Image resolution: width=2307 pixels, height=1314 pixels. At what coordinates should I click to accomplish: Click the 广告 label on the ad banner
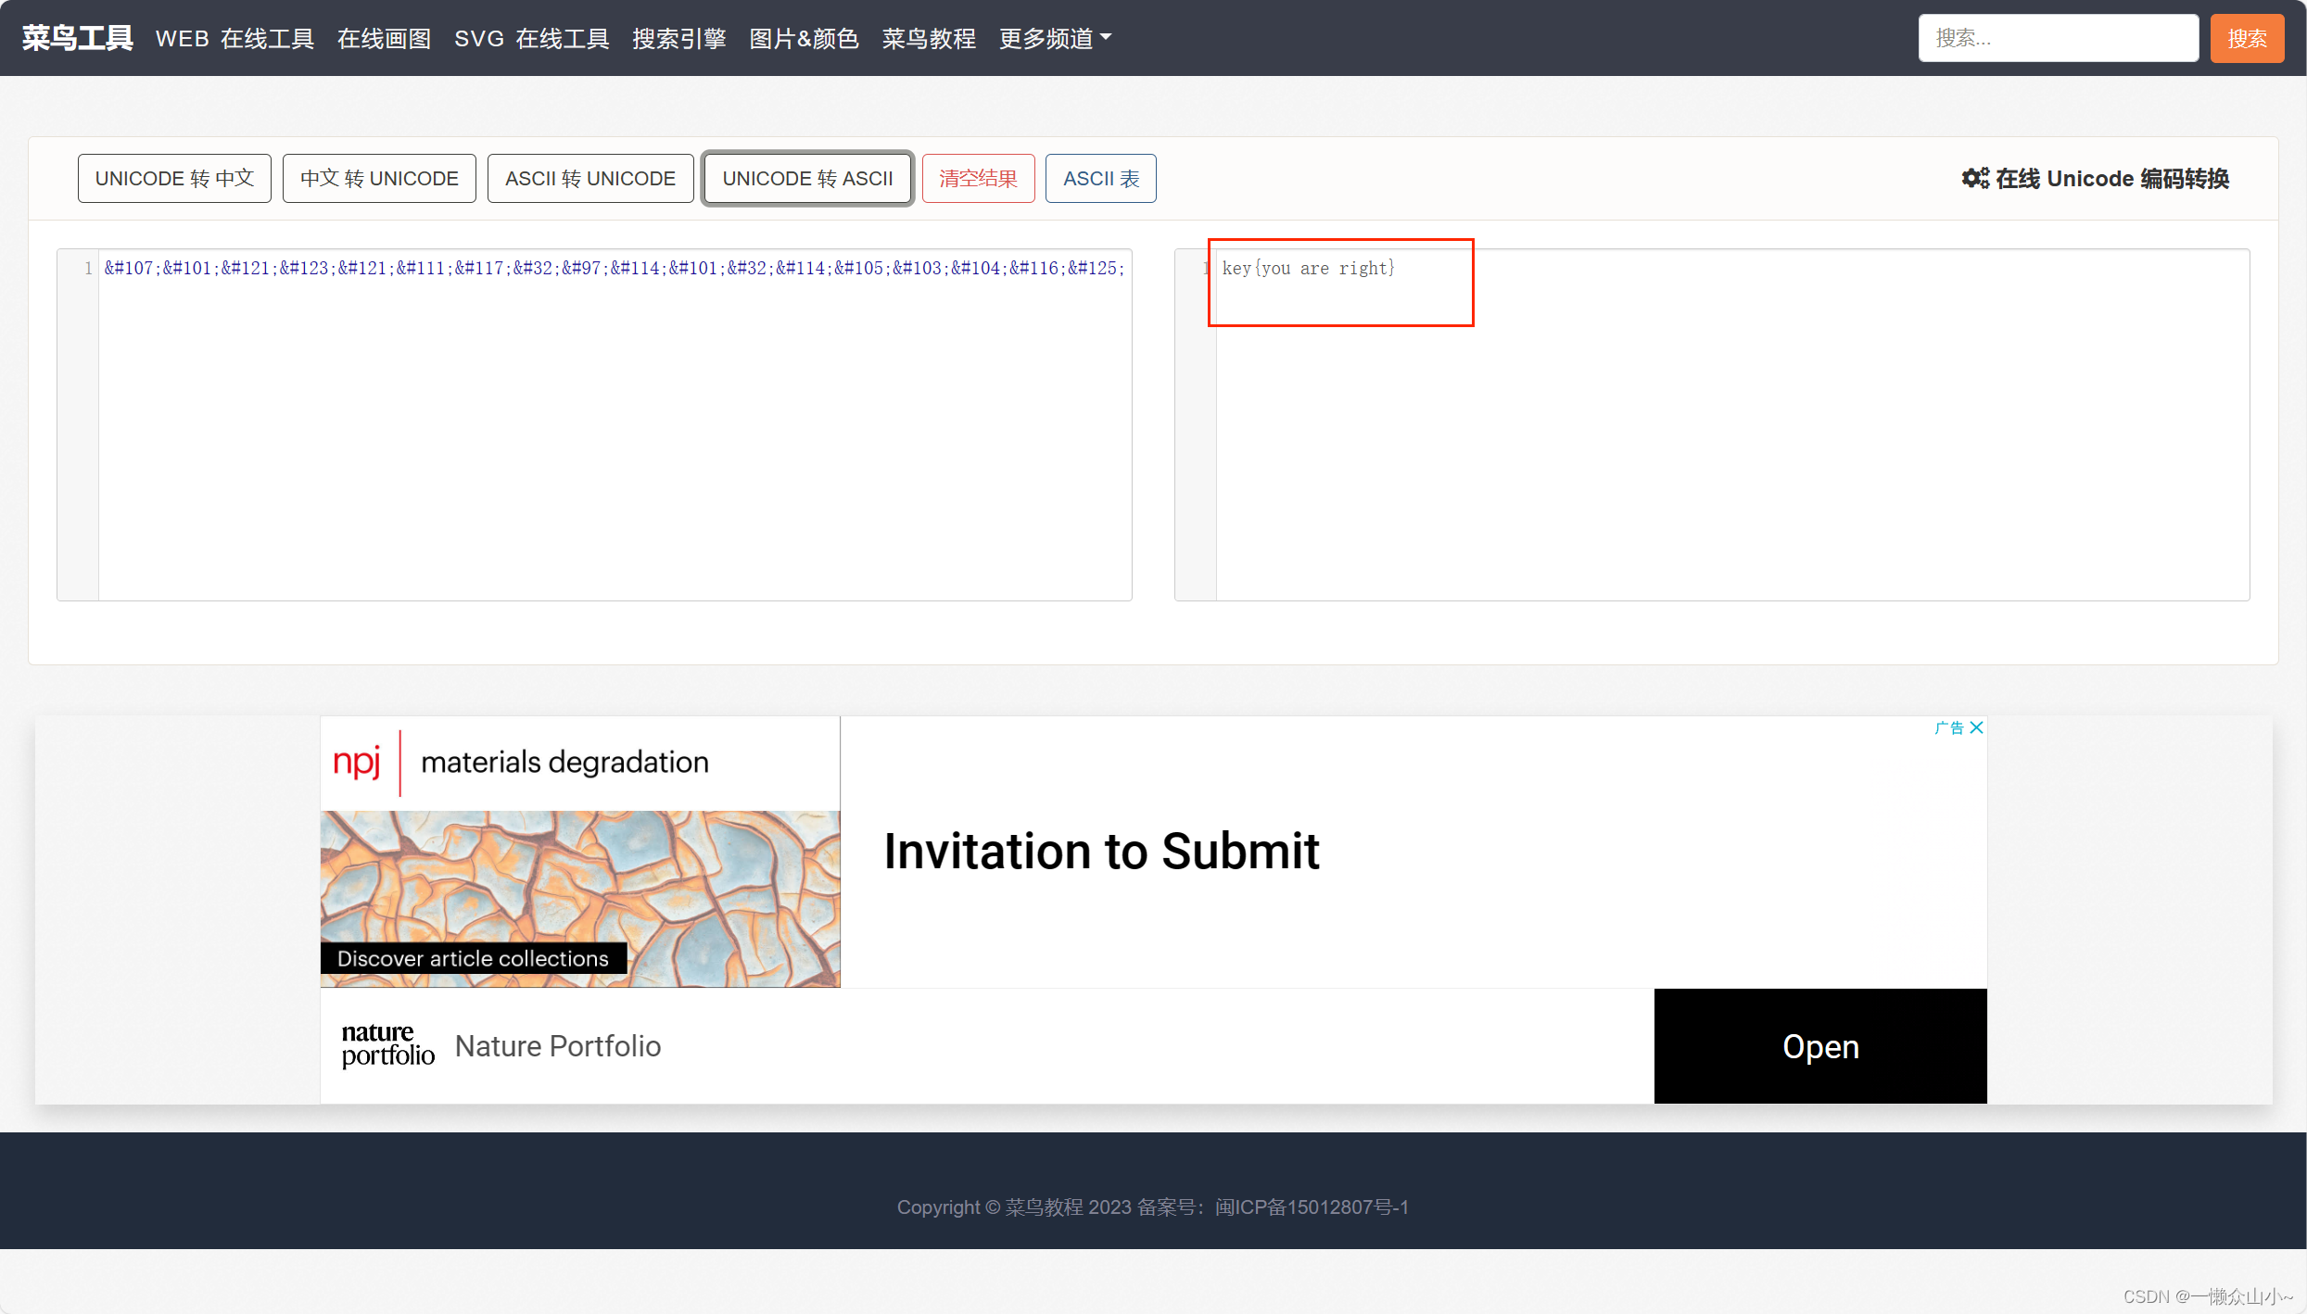[1948, 727]
